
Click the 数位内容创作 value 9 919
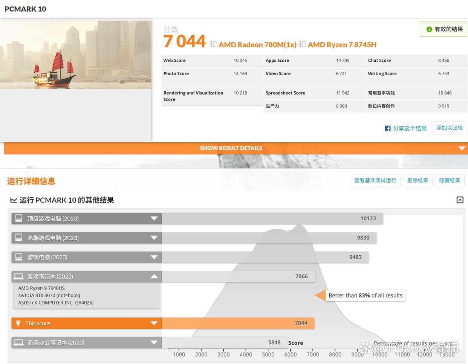(x=444, y=106)
